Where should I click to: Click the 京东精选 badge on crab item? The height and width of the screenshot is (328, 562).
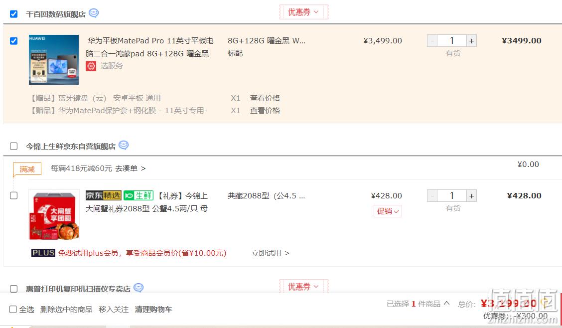point(104,195)
